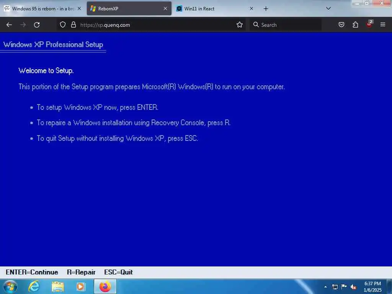The height and width of the screenshot is (294, 392).
Task: Click the network tray icon
Action: pos(335,287)
